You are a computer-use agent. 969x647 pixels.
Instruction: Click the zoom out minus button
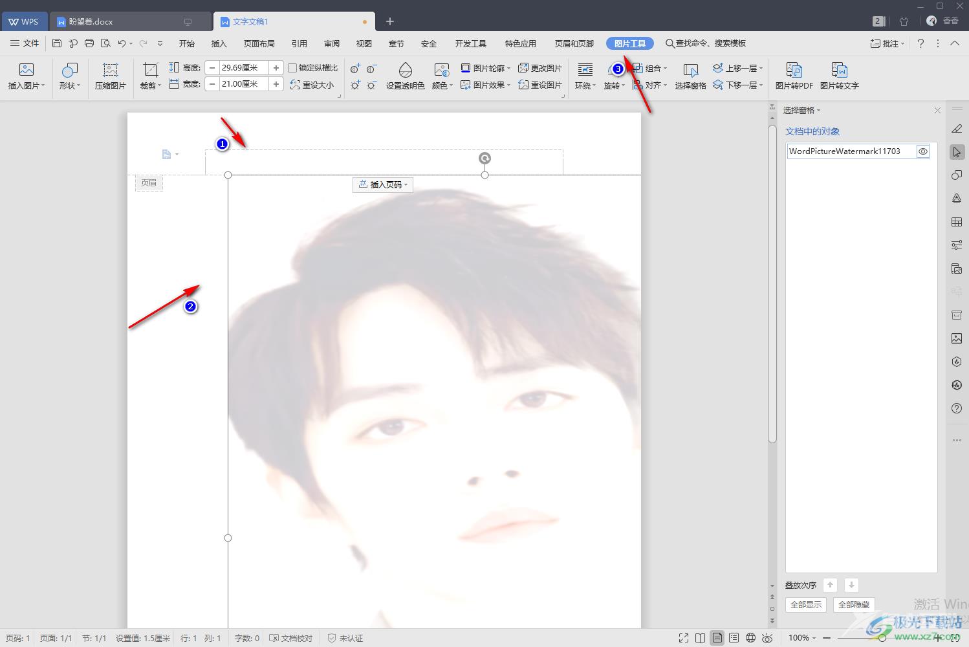(827, 638)
